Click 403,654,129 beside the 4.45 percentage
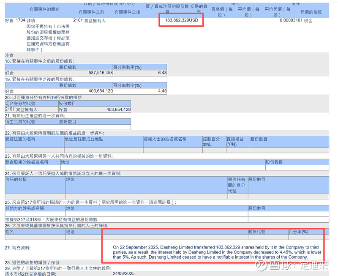Image resolution: width=338 pixels, height=276 pixels. [101, 91]
